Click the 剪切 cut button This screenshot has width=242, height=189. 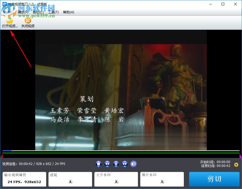point(214,179)
